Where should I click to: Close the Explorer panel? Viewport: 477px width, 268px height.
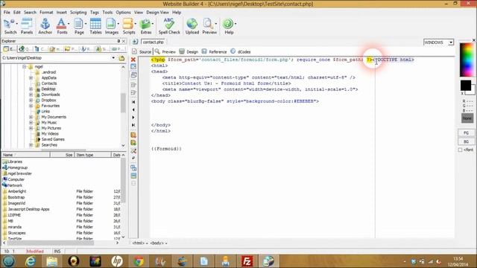pyautogui.click(x=124, y=41)
